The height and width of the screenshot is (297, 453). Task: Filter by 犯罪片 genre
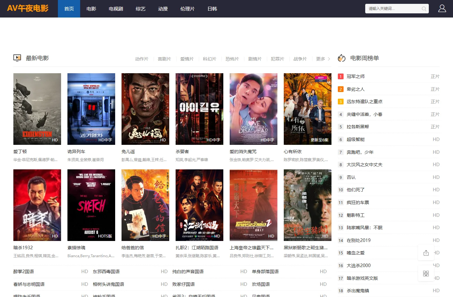coord(277,59)
